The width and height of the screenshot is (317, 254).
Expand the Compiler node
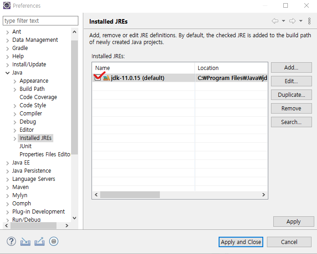15,114
